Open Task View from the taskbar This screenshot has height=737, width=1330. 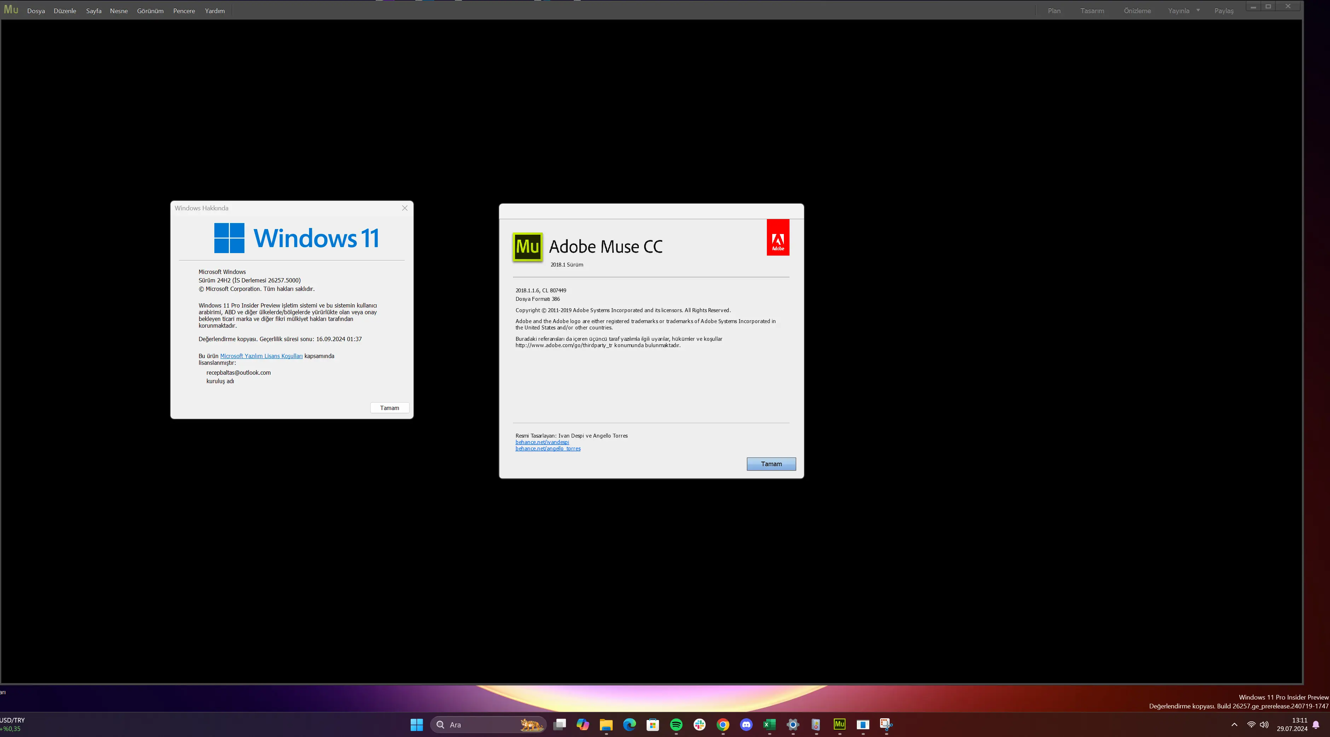pos(560,725)
